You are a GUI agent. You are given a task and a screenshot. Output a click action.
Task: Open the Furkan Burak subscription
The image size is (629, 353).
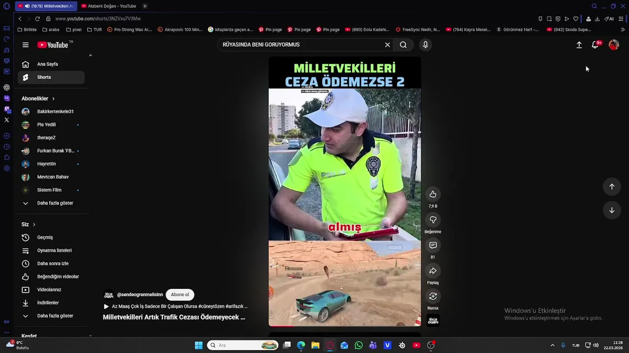(x=51, y=151)
